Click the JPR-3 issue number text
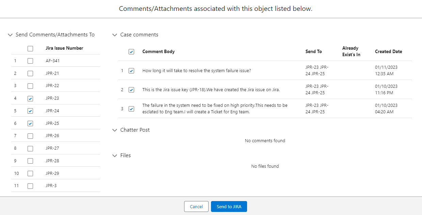Viewport: 422px width, 215px height. (x=51, y=186)
